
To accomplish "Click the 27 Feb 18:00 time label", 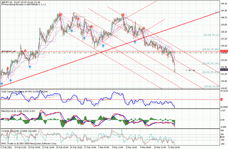I will pyautogui.click(x=89, y=148).
